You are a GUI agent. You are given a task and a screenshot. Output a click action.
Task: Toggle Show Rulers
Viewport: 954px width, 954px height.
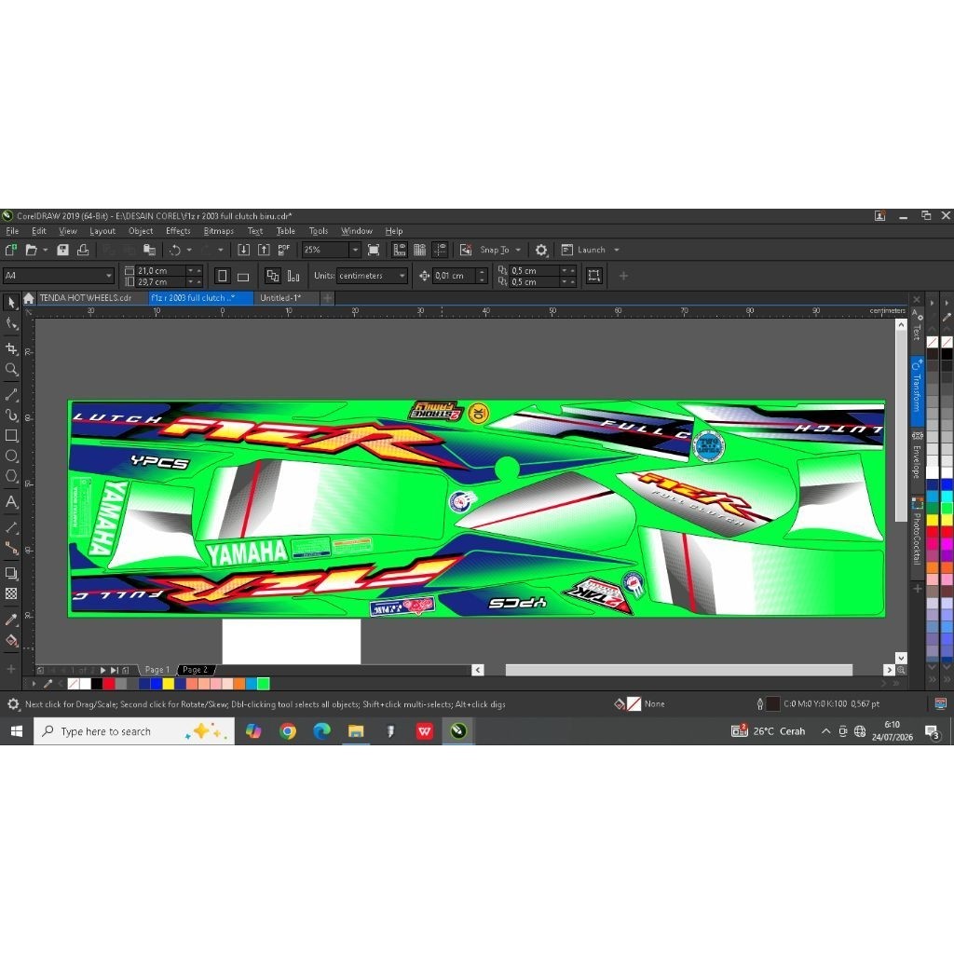[x=399, y=250]
